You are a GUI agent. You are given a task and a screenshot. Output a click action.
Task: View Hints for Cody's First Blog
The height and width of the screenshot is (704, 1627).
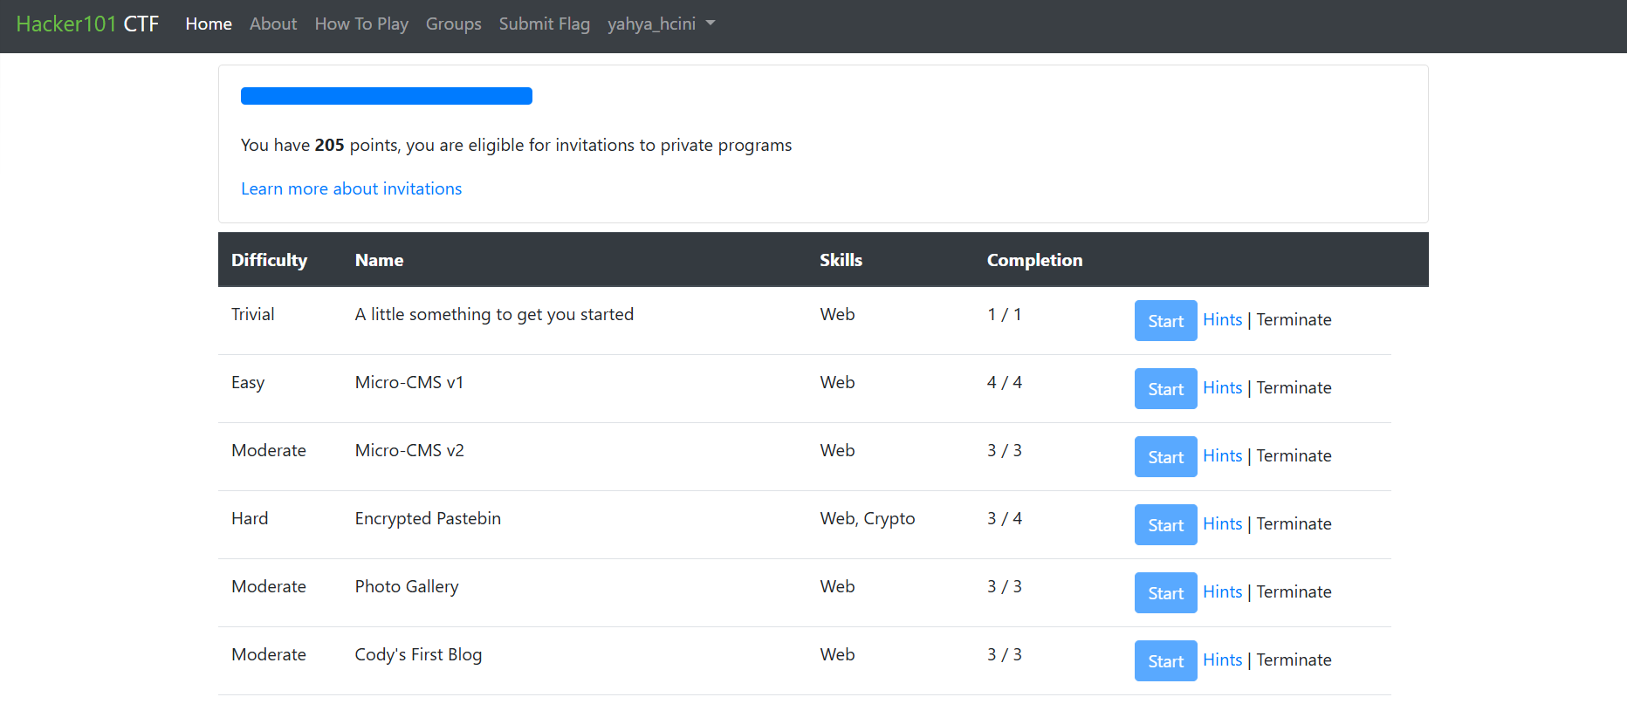(1222, 660)
